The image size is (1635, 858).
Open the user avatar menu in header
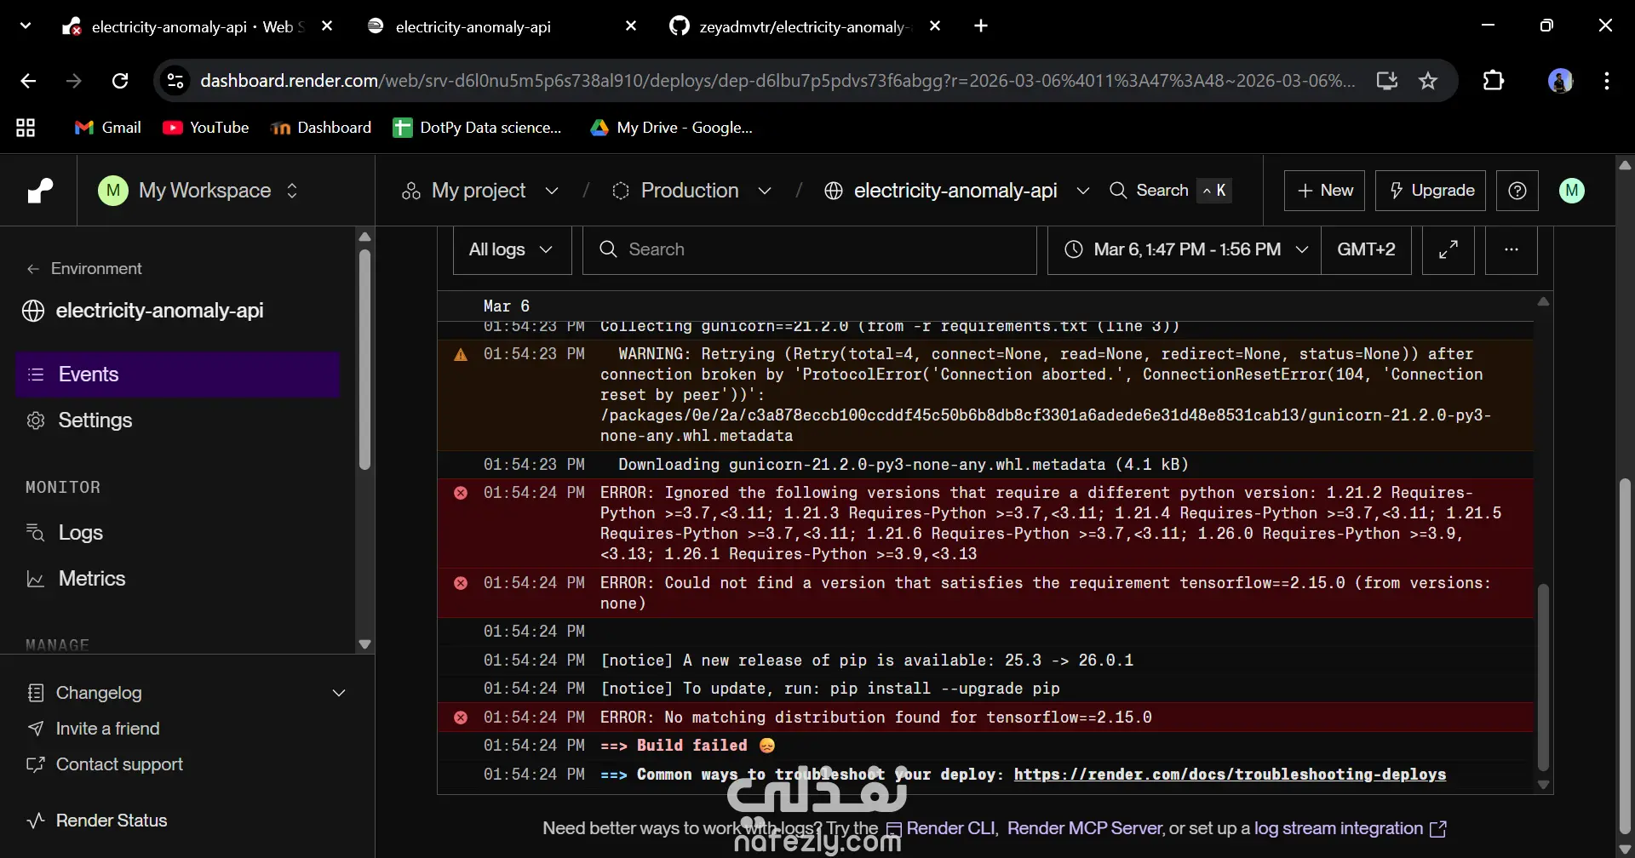[x=1572, y=191]
